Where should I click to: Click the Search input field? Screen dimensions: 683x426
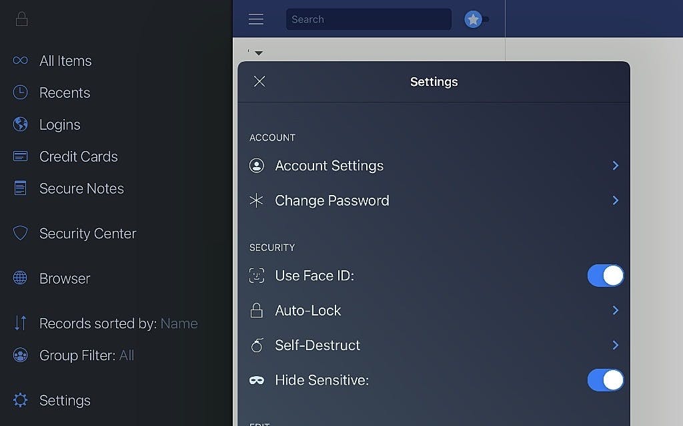[x=368, y=19]
